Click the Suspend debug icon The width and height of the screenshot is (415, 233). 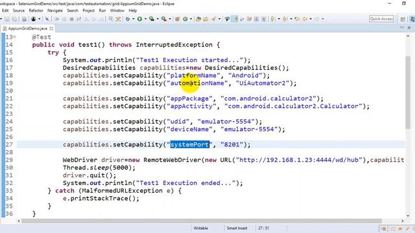point(64,19)
